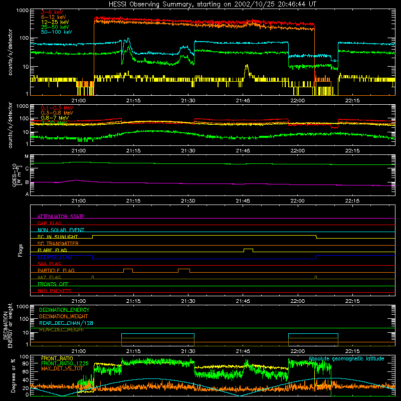Select the 6-12 keV legend label
The width and height of the screenshot is (401, 401).
coord(54,17)
